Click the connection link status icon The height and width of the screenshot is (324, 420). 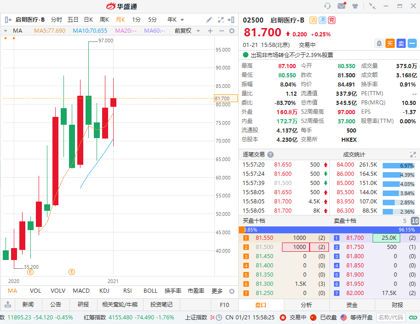pyautogui.click(x=413, y=318)
